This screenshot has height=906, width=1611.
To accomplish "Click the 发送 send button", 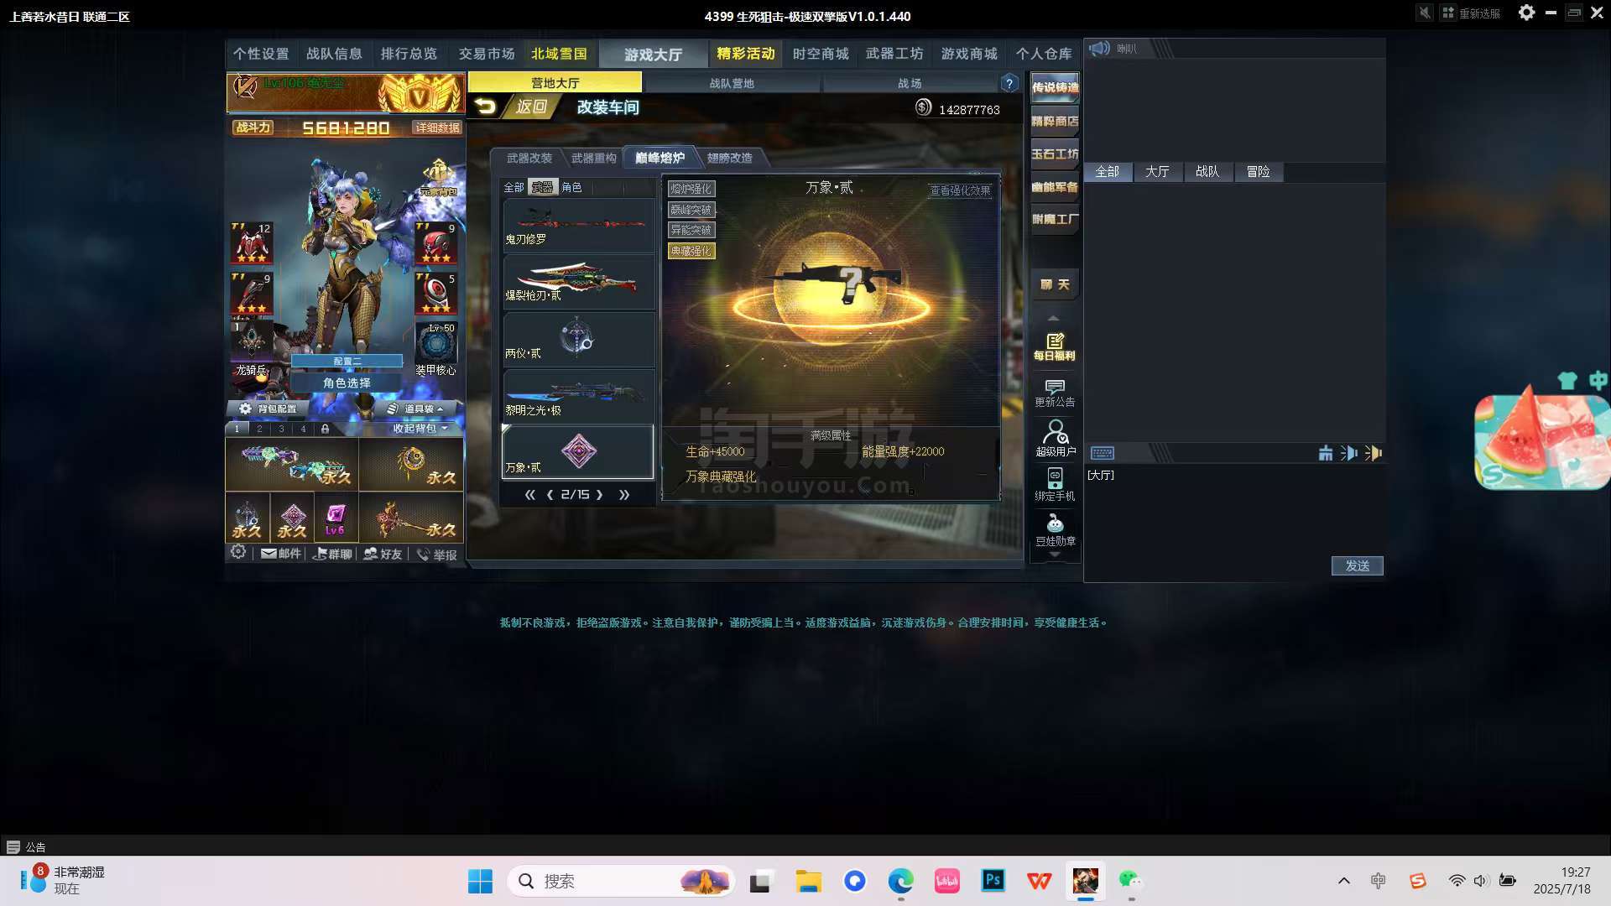I will [1357, 566].
